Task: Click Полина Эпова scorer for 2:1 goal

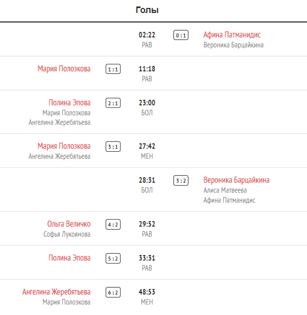Action: coord(70,103)
